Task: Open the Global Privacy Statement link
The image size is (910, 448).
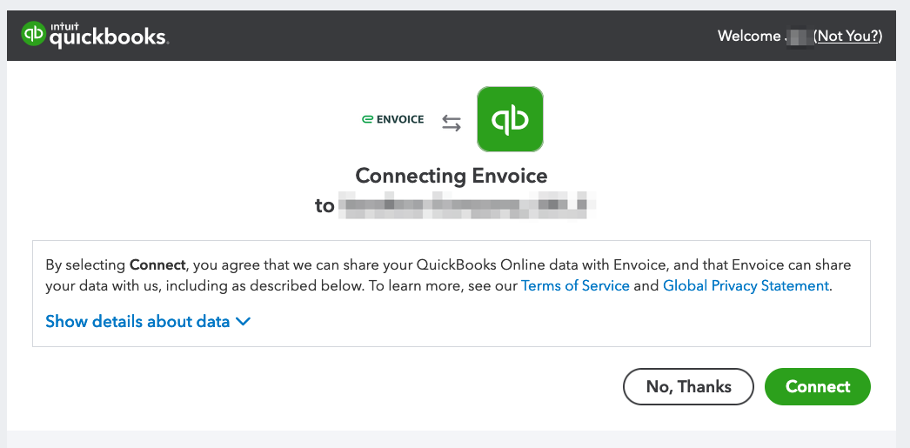Action: (x=746, y=285)
